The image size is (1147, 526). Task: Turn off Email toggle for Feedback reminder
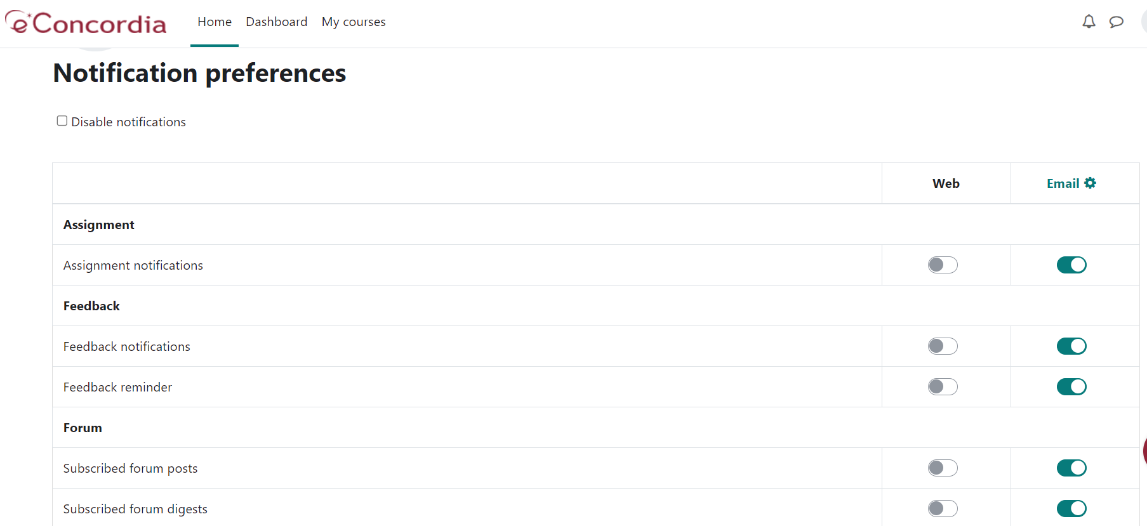[x=1071, y=386]
